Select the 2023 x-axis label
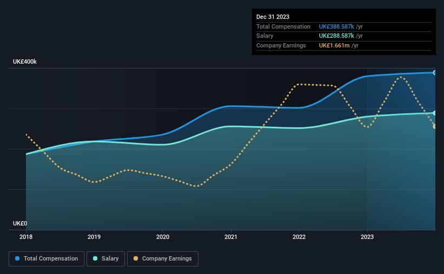The width and height of the screenshot is (444, 274). click(x=367, y=237)
